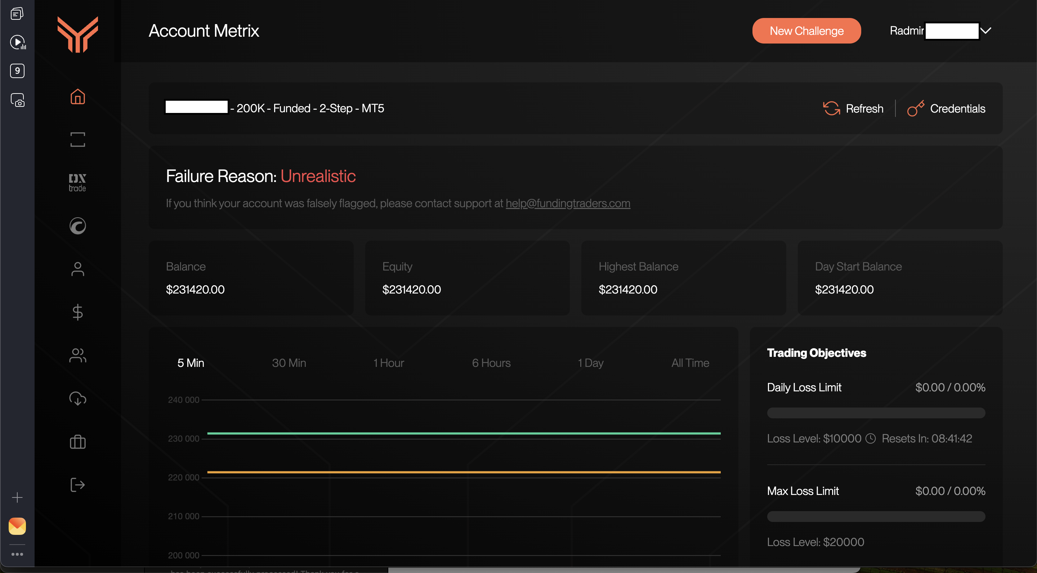Viewport: 1037px width, 573px height.
Task: Open the dollar sign payouts icon
Action: [78, 312]
